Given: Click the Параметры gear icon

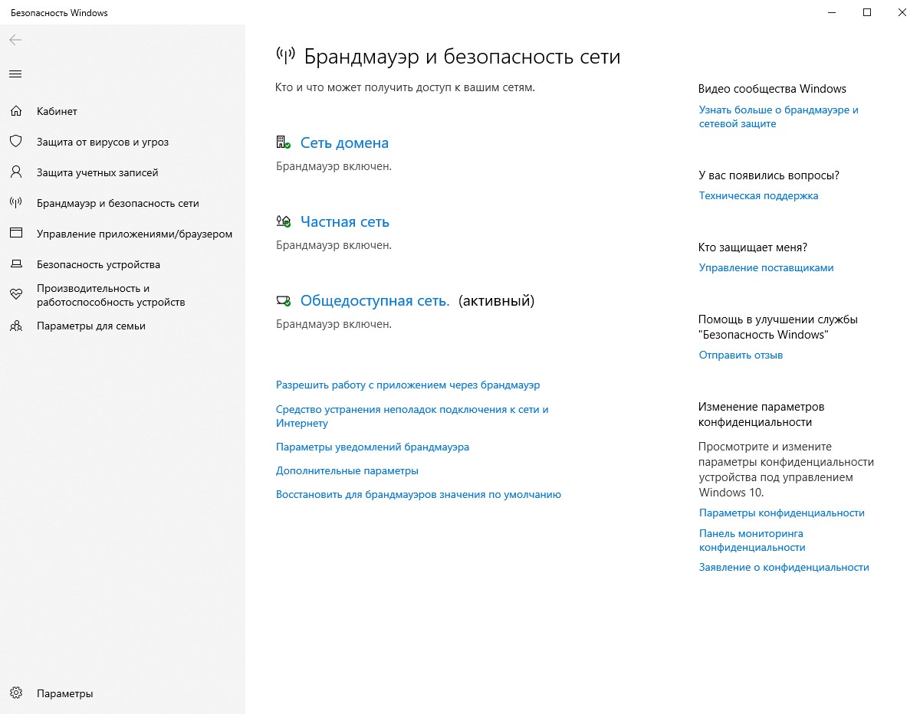Looking at the screenshot, I should coord(15,693).
